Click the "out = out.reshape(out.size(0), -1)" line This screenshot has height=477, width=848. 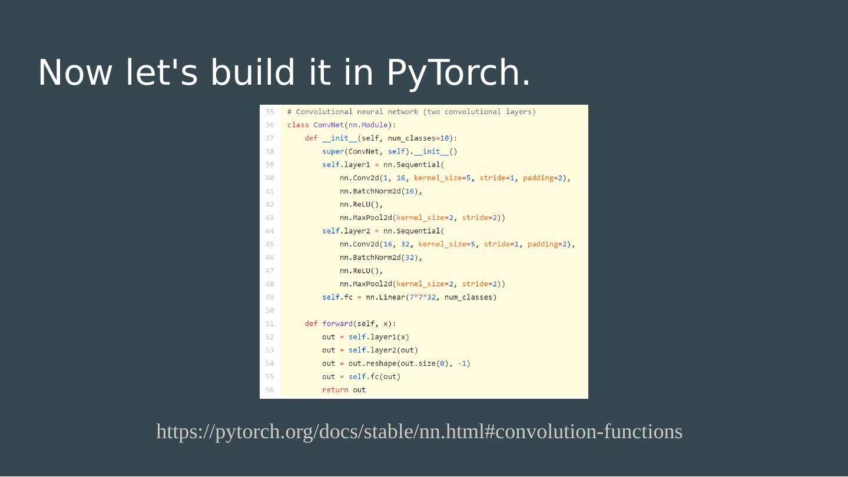tap(396, 363)
